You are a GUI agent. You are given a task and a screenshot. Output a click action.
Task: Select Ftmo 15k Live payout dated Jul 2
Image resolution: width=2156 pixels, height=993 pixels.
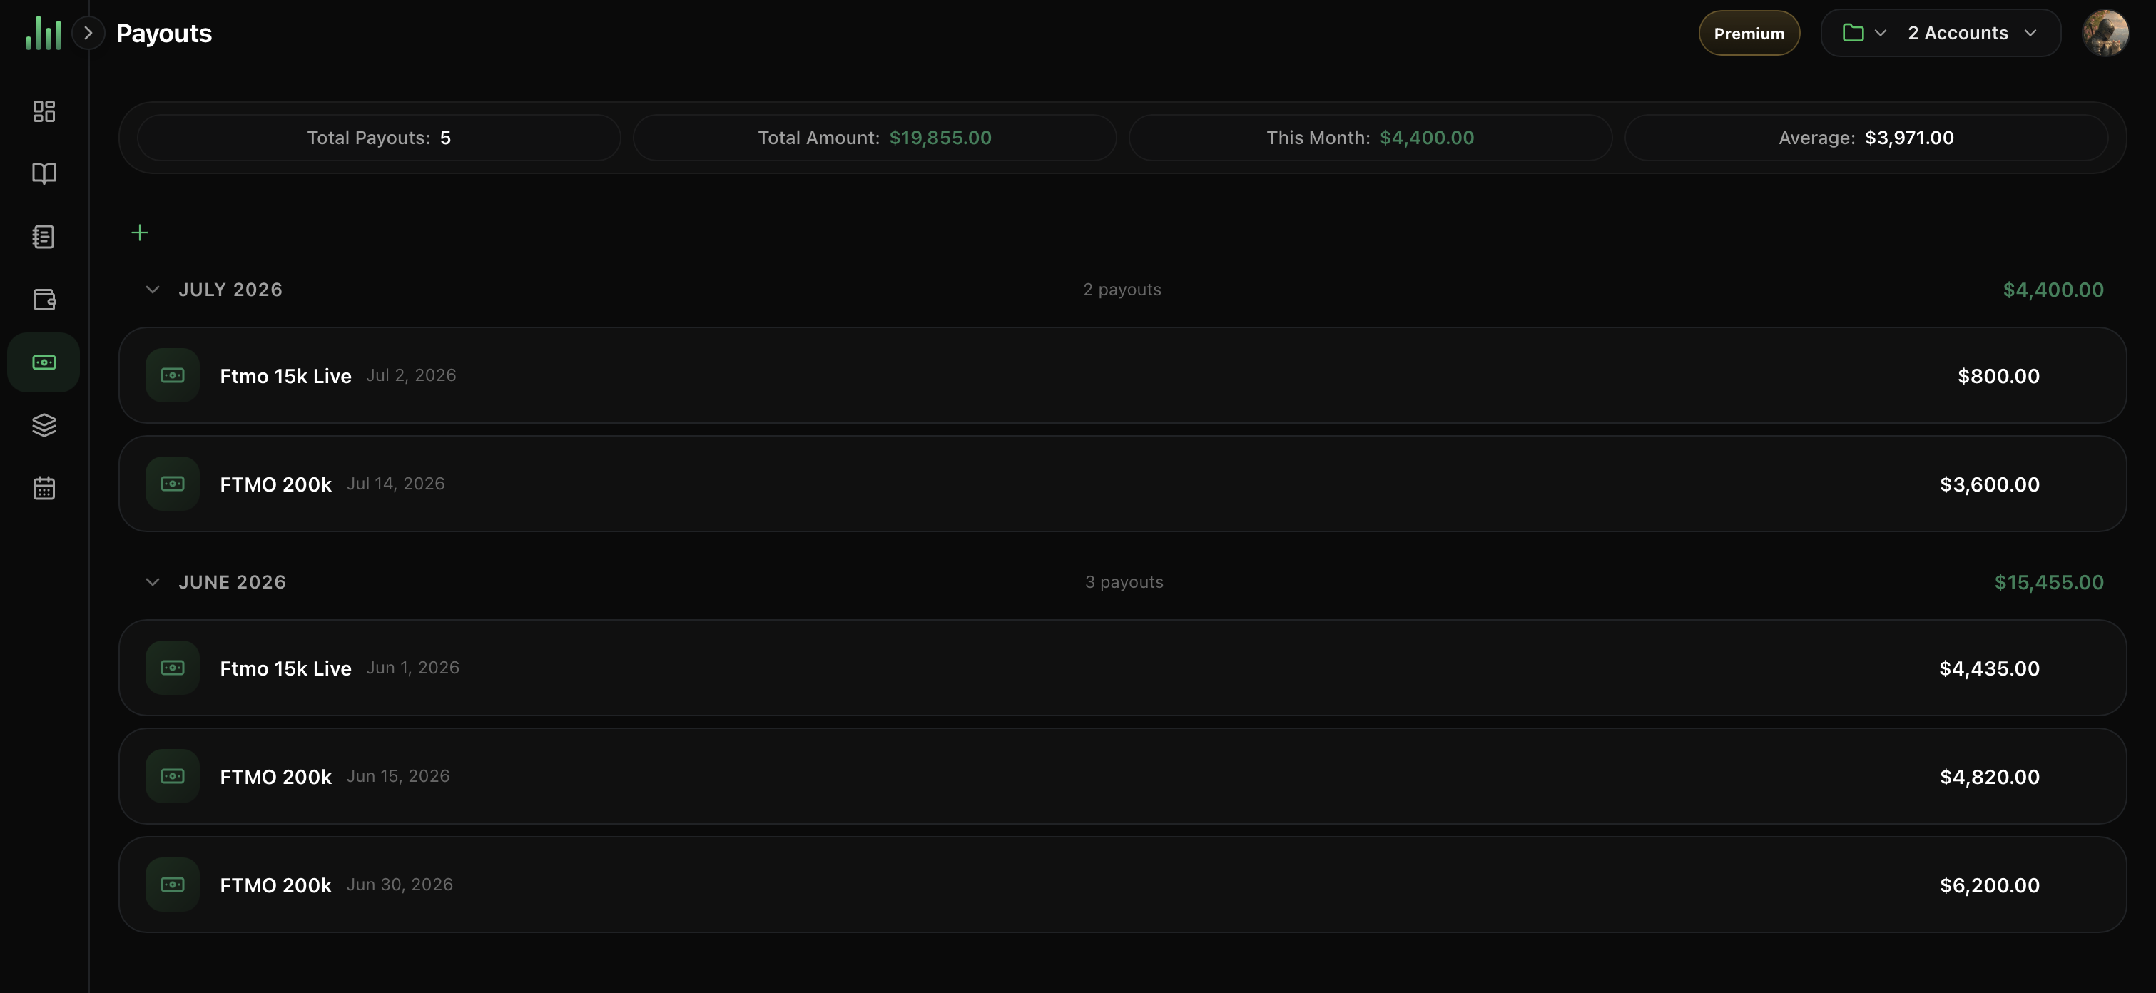[1122, 375]
